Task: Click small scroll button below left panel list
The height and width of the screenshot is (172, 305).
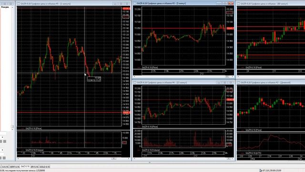Action: (12, 127)
